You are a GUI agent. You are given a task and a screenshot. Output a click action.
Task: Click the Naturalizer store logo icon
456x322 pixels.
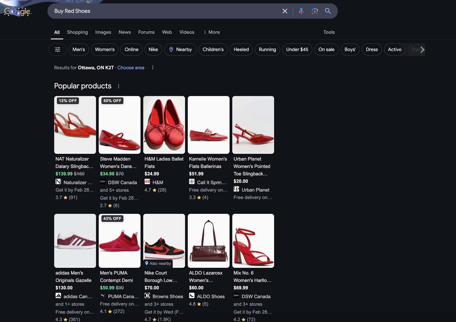coord(58,182)
